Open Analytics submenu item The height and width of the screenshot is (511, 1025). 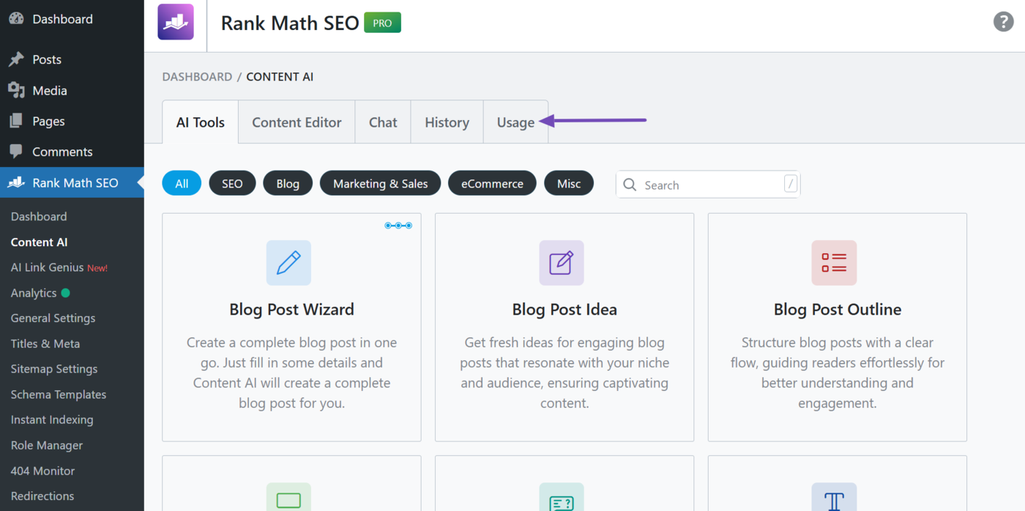[34, 293]
